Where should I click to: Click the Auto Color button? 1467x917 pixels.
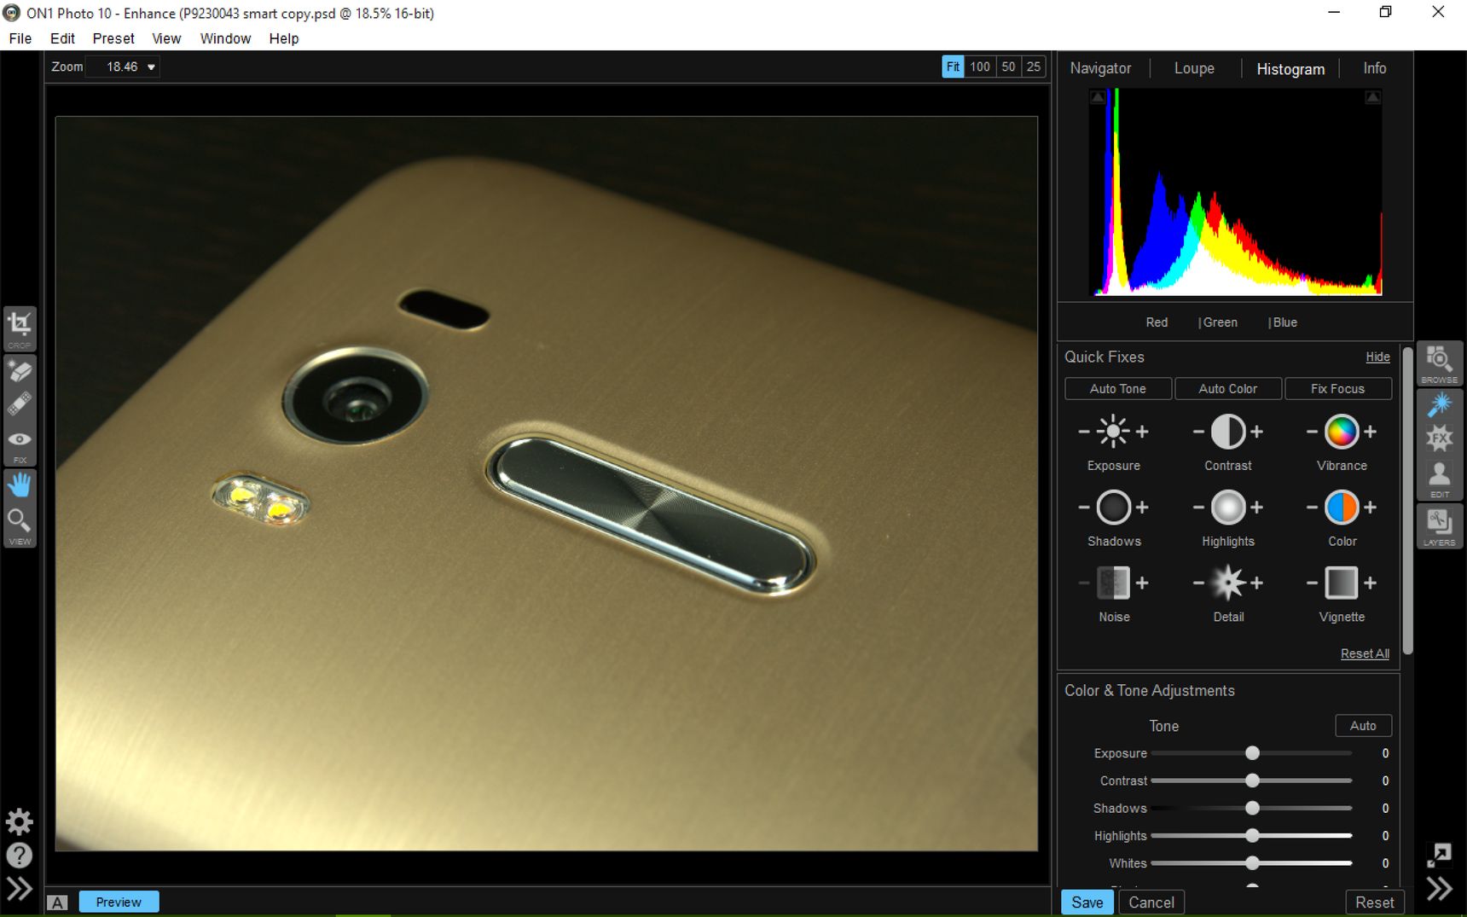(x=1227, y=389)
